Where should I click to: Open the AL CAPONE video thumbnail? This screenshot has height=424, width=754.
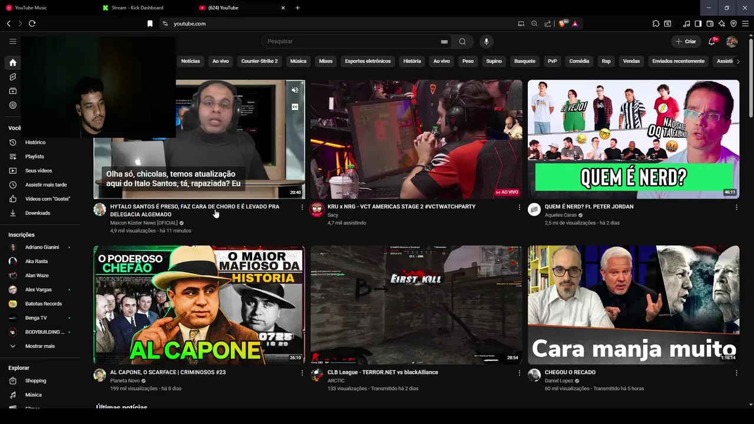pos(199,305)
